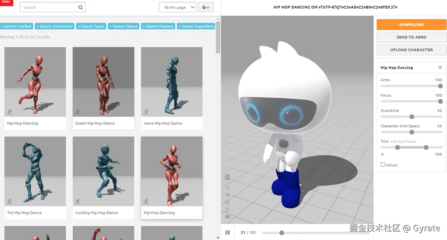Viewport: 447px width, 240px height.
Task: Click running-man icon on Wave Hip Hop Dance
Action: pos(146,112)
